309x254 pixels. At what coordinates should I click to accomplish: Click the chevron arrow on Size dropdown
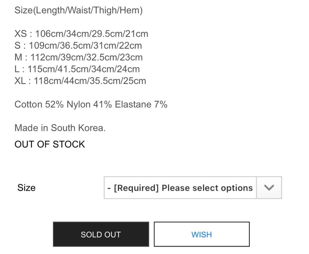tap(269, 188)
